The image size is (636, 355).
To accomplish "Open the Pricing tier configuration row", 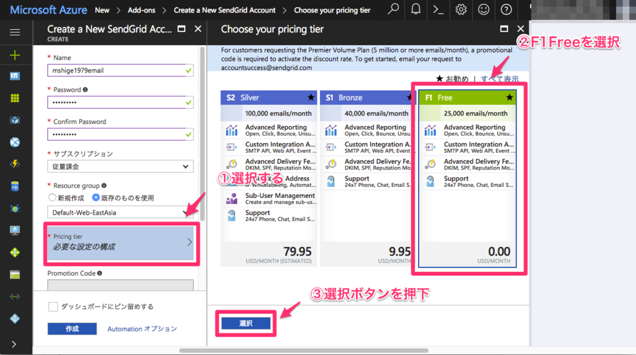I will (x=120, y=243).
